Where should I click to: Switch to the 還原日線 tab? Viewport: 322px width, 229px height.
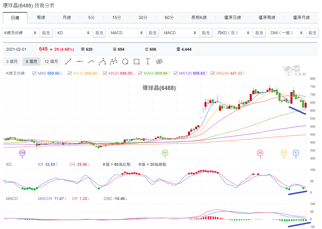[x=232, y=18]
